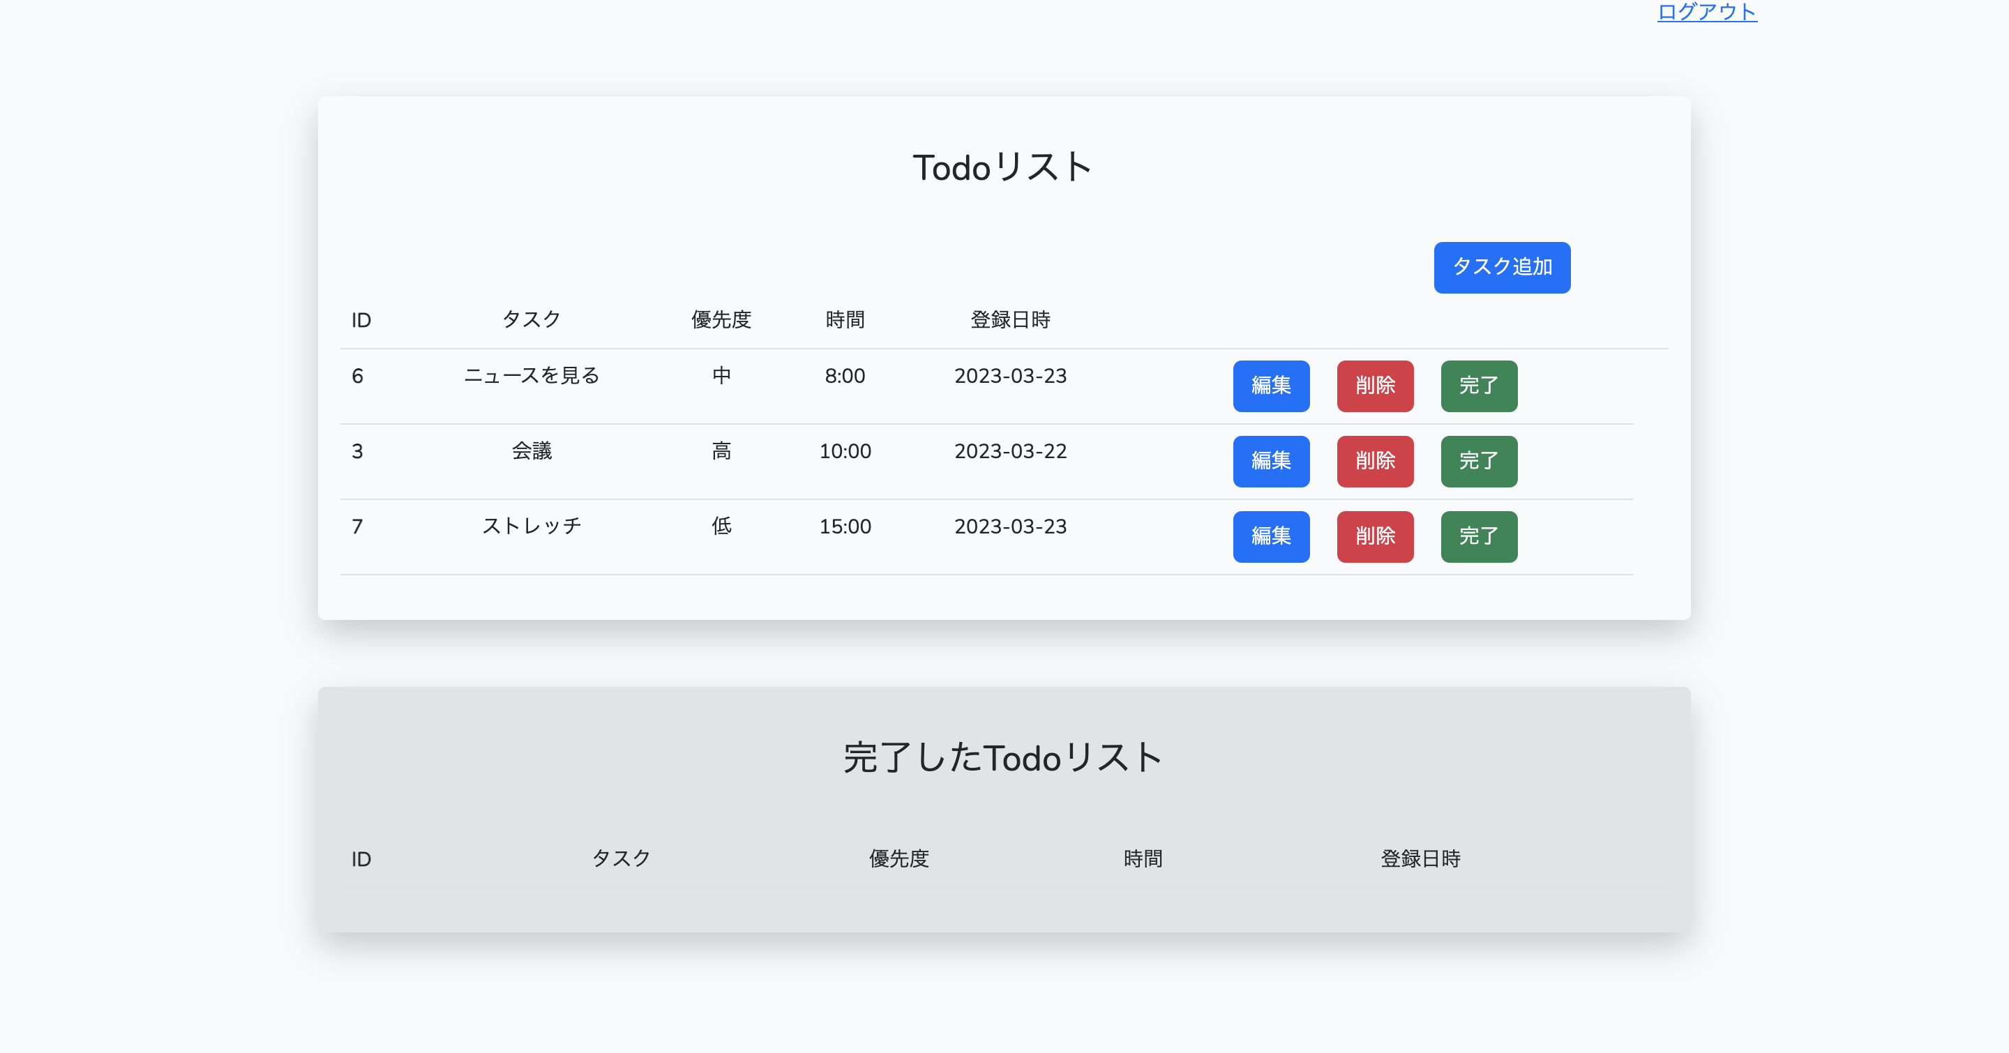This screenshot has height=1053, width=2009.
Task: Click 優先度 header in the Todo table
Action: point(721,319)
